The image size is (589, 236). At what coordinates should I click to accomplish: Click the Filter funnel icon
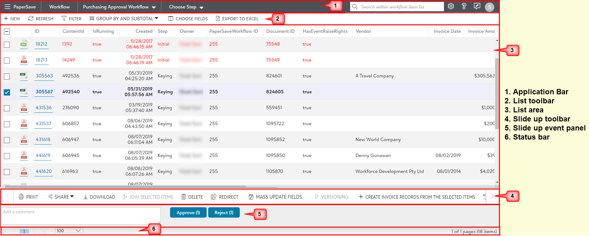pyautogui.click(x=64, y=19)
